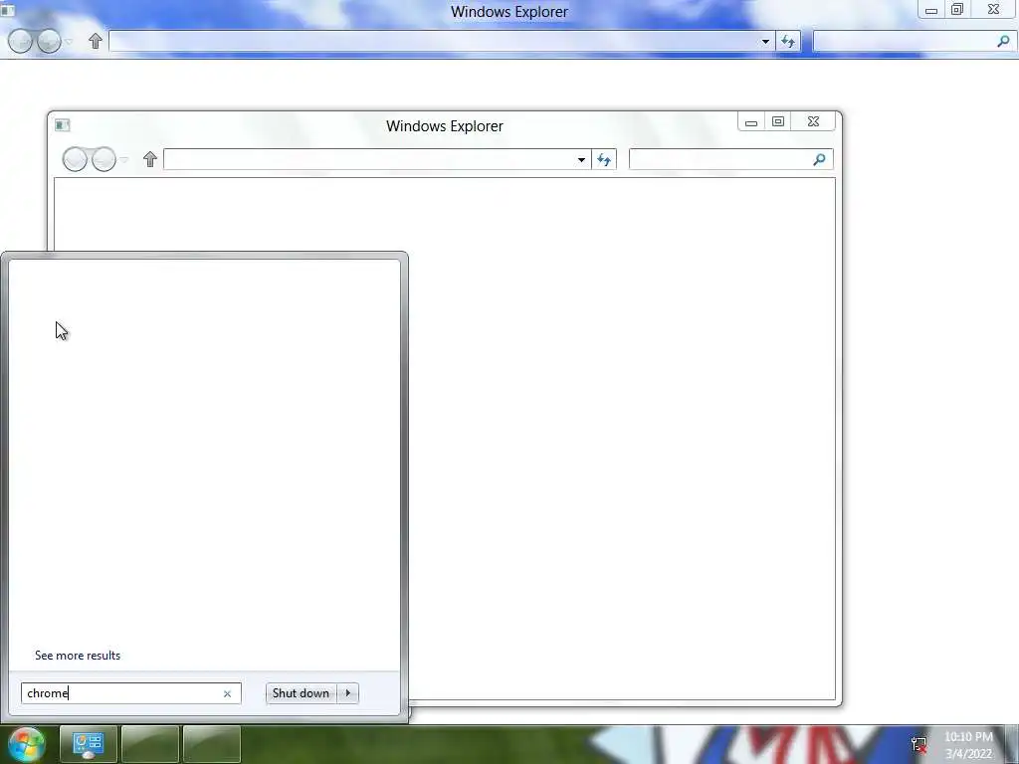This screenshot has height=764, width=1019.
Task: Expand the Shut down options arrow
Action: point(347,693)
